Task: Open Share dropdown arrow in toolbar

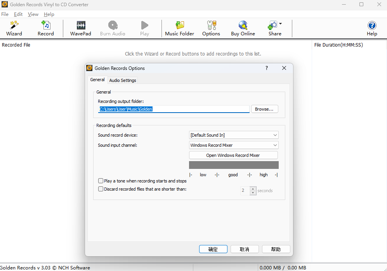Action: pos(281,24)
